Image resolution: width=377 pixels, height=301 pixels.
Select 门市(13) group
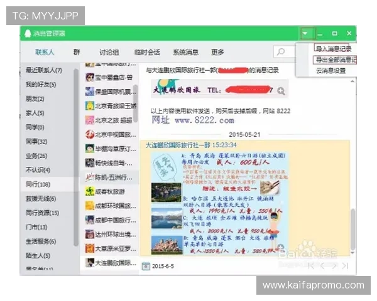tap(36, 227)
